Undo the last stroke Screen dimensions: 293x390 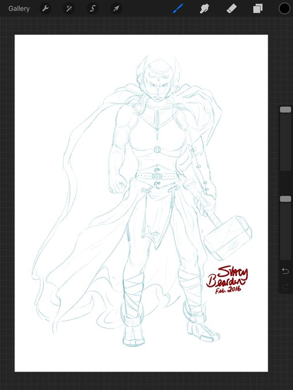(286, 271)
